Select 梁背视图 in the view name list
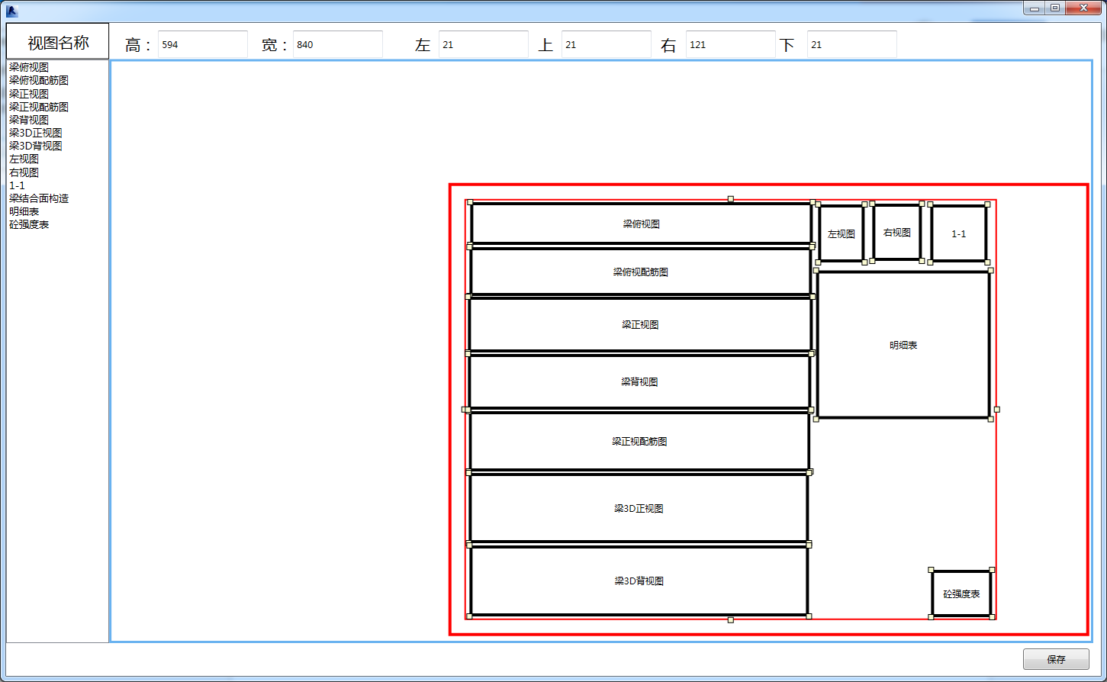The height and width of the screenshot is (682, 1107). click(x=29, y=120)
